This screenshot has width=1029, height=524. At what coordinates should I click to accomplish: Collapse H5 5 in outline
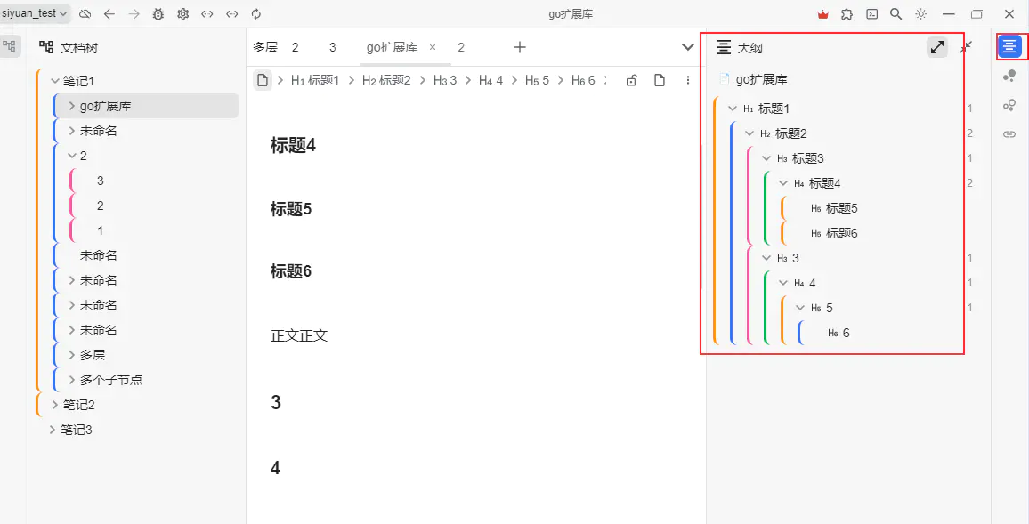800,308
